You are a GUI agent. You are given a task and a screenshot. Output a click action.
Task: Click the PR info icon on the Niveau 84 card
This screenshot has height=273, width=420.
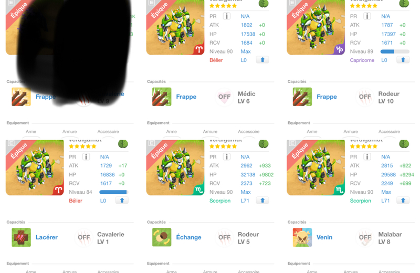(x=86, y=157)
